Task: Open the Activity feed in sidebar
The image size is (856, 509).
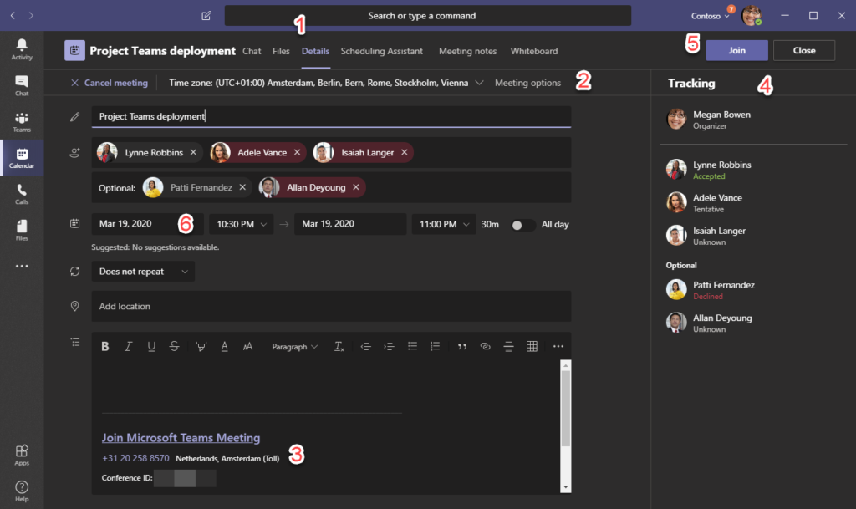Action: coord(22,49)
